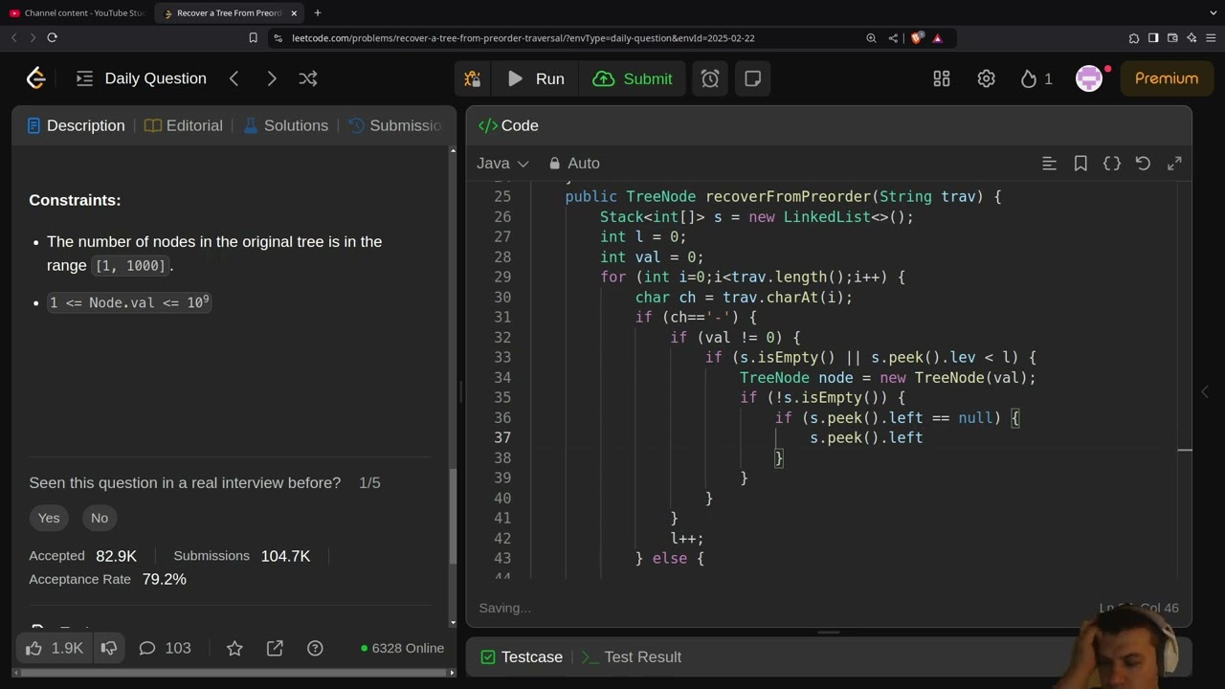Click the curly braces snippet icon
The height and width of the screenshot is (689, 1225).
point(1112,164)
